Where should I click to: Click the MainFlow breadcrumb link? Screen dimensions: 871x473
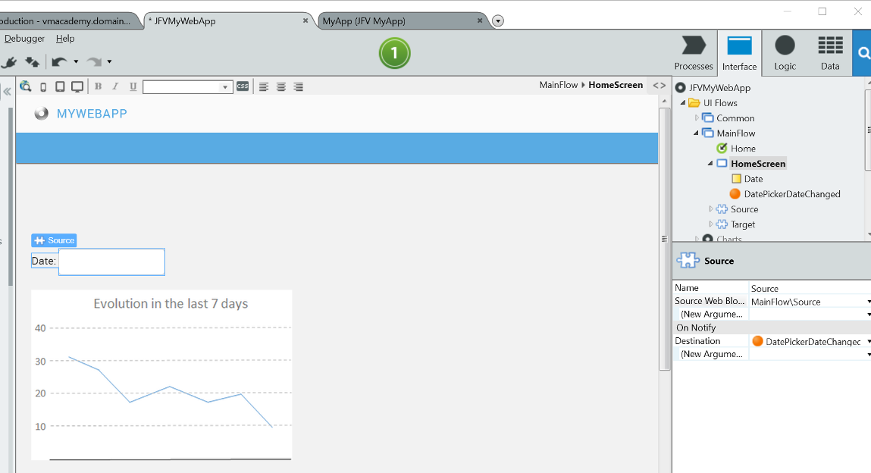tap(559, 85)
